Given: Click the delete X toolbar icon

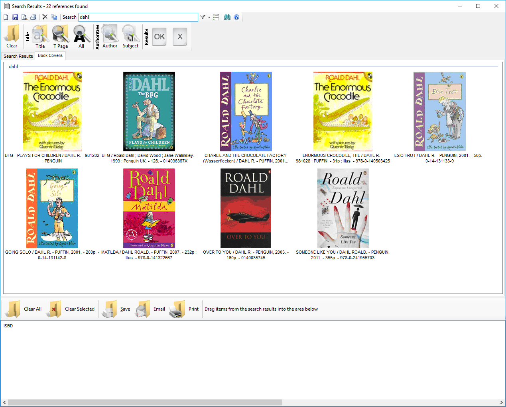Looking at the screenshot, I should pyautogui.click(x=45, y=17).
